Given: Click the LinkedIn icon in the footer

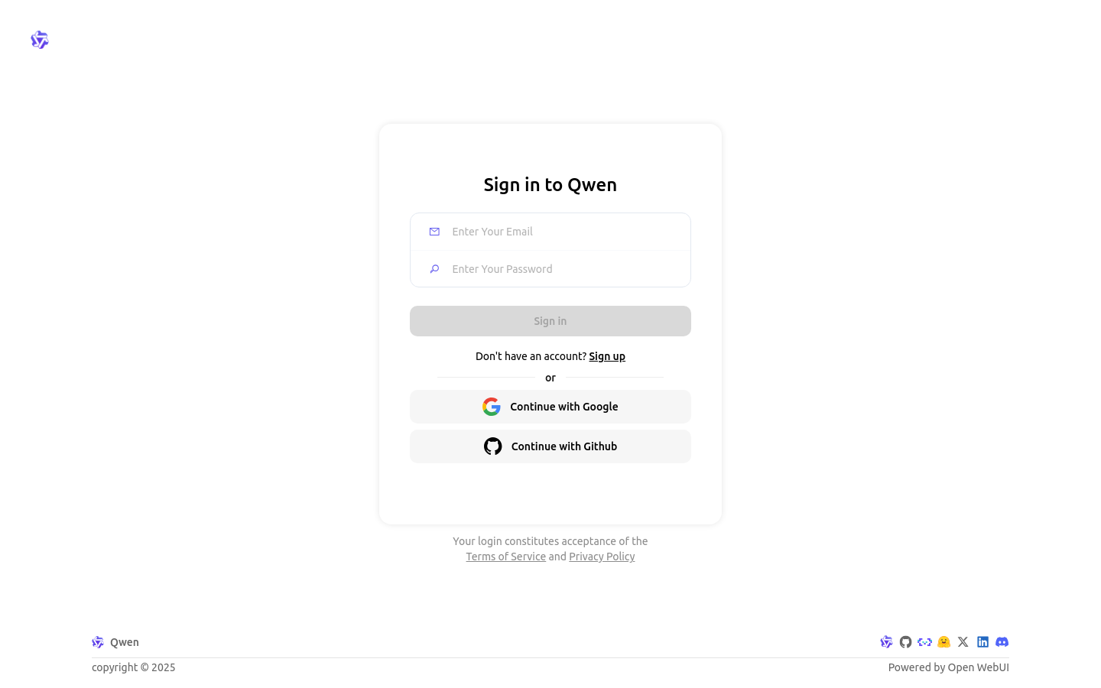Looking at the screenshot, I should [982, 642].
